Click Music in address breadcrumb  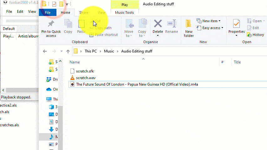(x=109, y=51)
